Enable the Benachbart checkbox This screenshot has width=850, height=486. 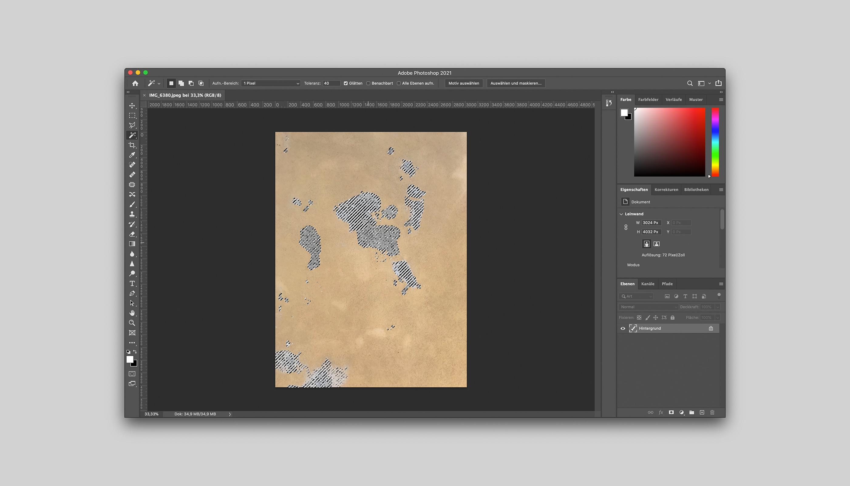369,83
